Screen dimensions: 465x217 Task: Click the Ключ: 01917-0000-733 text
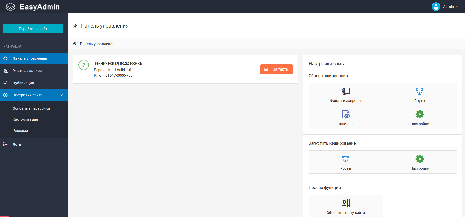[x=113, y=75]
